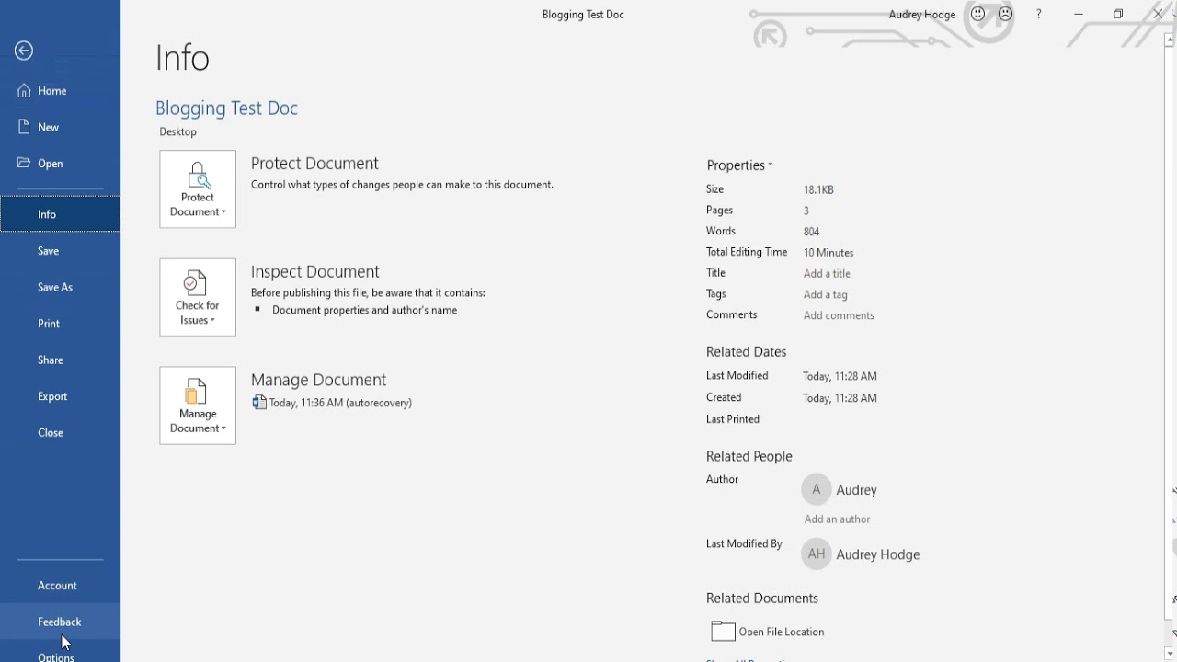Click the vertical scrollbar up arrow
This screenshot has width=1177, height=662.
click(x=1171, y=39)
